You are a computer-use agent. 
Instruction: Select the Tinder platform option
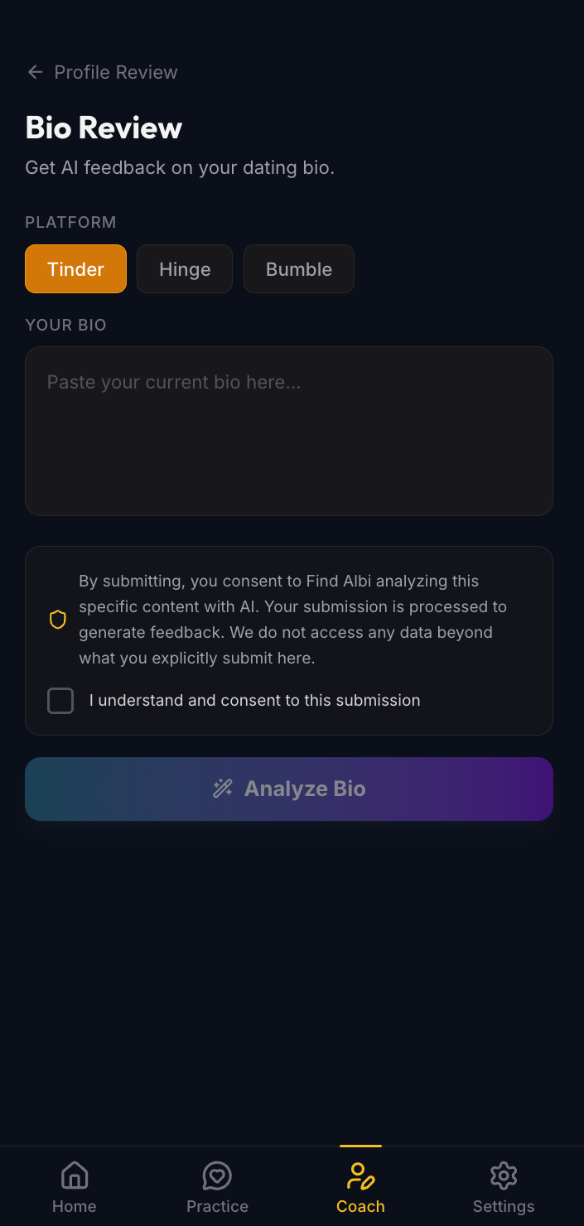(x=75, y=269)
